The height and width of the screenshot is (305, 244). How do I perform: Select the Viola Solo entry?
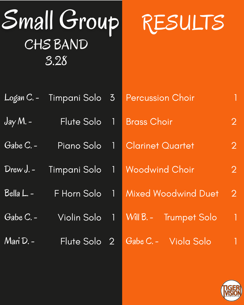pyautogui.click(x=190, y=241)
